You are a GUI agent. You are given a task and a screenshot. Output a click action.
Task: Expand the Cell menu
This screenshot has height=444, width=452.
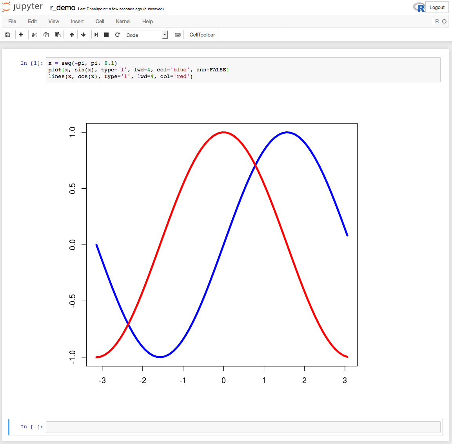pyautogui.click(x=100, y=22)
